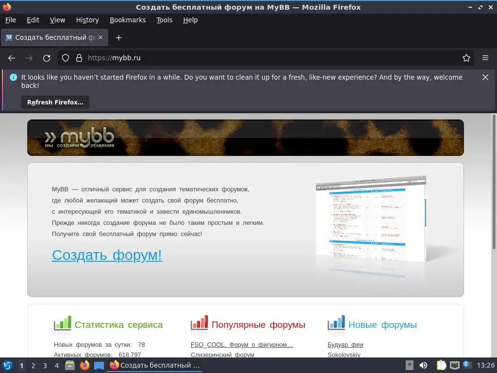Open the clipboard tray icon
The image size is (497, 373).
[441, 365]
